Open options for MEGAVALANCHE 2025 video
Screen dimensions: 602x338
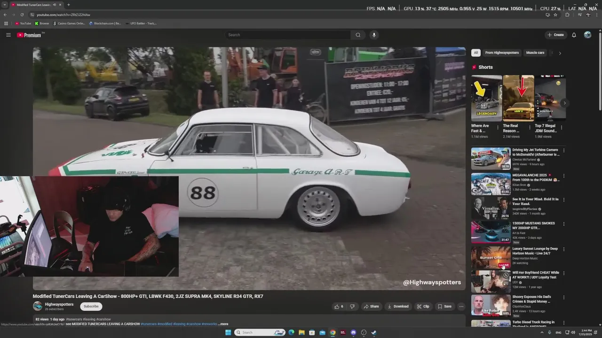point(564,176)
